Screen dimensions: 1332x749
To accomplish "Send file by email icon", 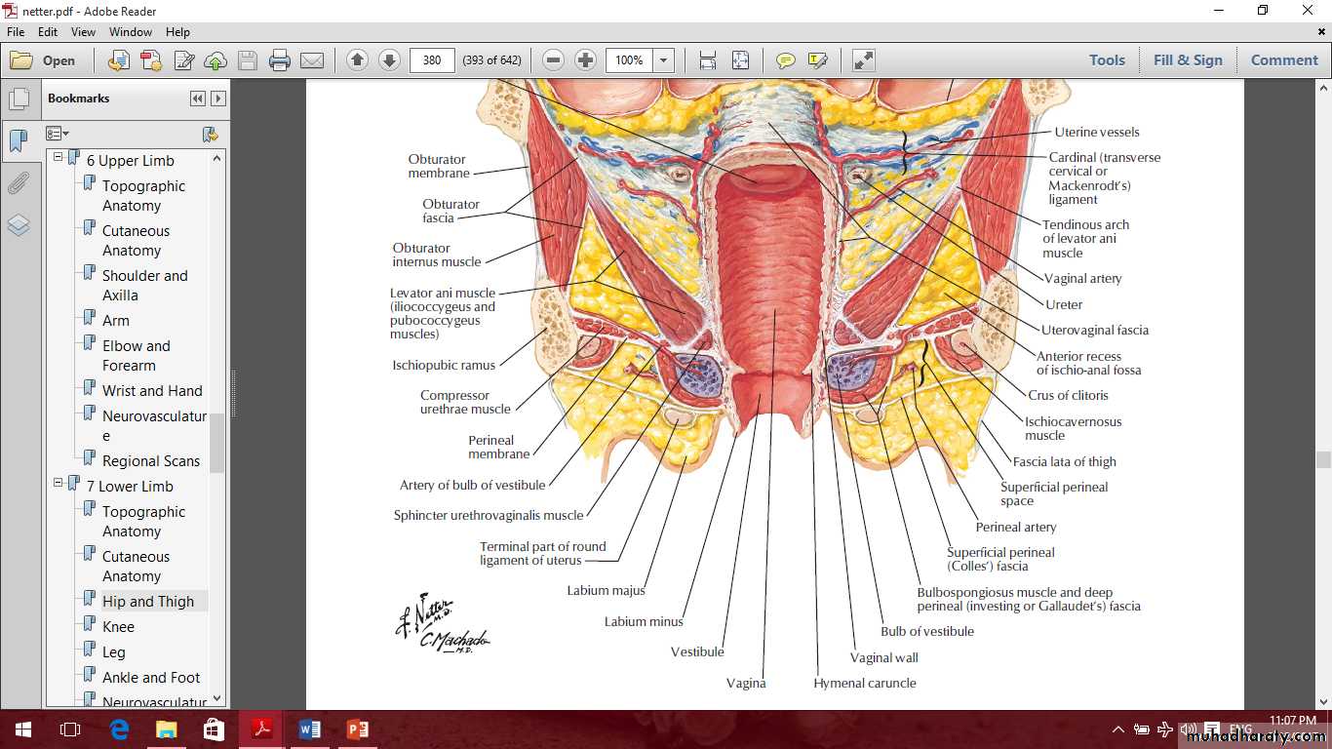I will pyautogui.click(x=312, y=60).
